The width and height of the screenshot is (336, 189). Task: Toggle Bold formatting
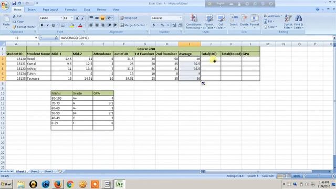pyautogui.click(x=42, y=25)
